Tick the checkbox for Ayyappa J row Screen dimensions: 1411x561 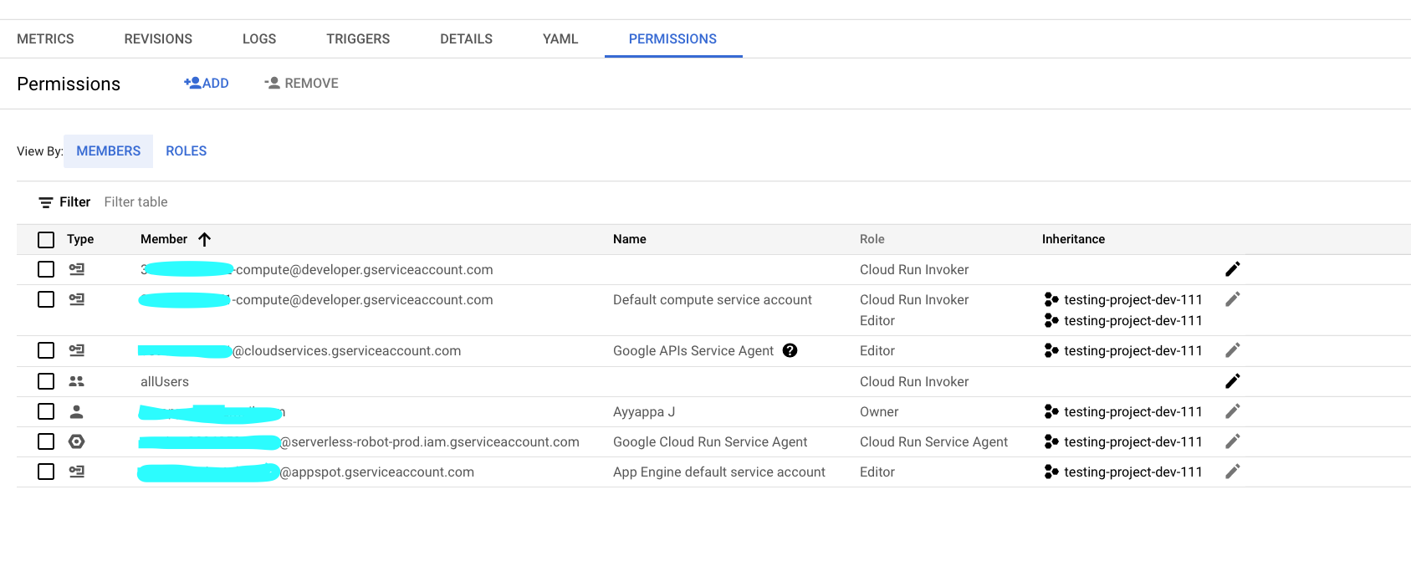46,411
